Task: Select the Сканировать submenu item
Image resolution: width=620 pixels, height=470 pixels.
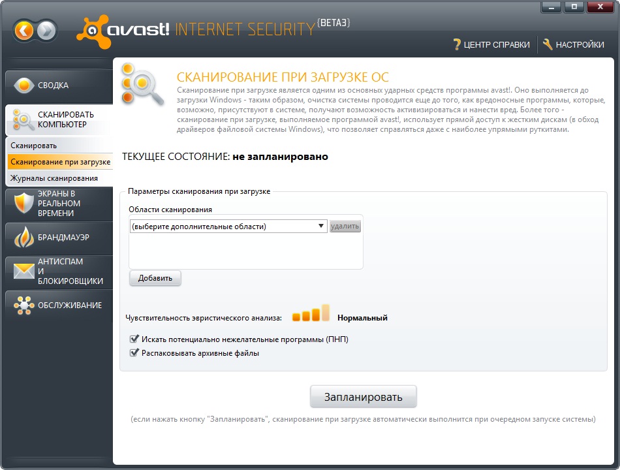Action: click(60, 146)
